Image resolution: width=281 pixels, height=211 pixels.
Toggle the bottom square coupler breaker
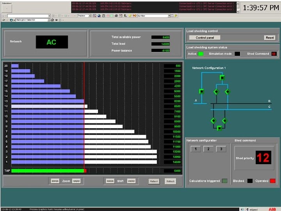pyautogui.click(x=219, y=128)
